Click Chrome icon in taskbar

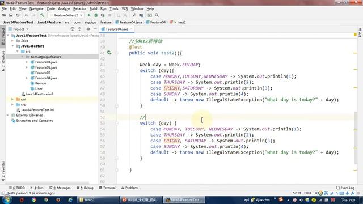(x=34, y=200)
